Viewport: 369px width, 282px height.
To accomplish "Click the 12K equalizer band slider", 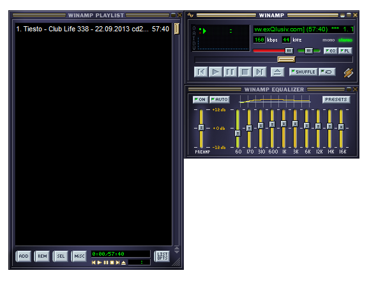I will point(318,127).
